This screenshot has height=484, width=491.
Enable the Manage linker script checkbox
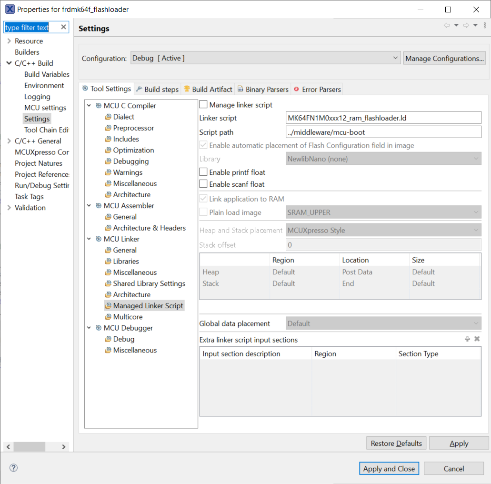pyautogui.click(x=202, y=104)
